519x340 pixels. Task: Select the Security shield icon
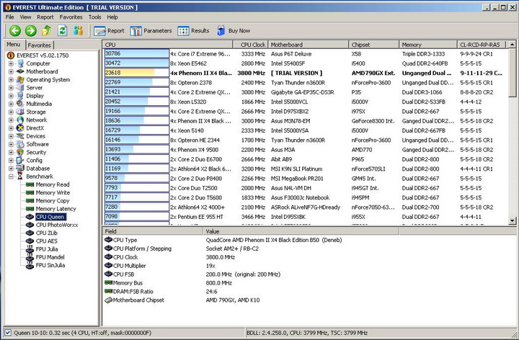tap(20, 152)
